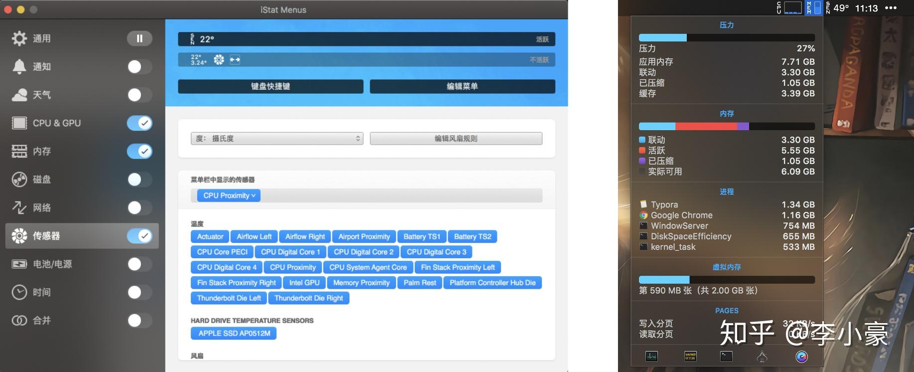Click the memory modules icon in sidebar
This screenshot has width=914, height=372.
(x=19, y=151)
